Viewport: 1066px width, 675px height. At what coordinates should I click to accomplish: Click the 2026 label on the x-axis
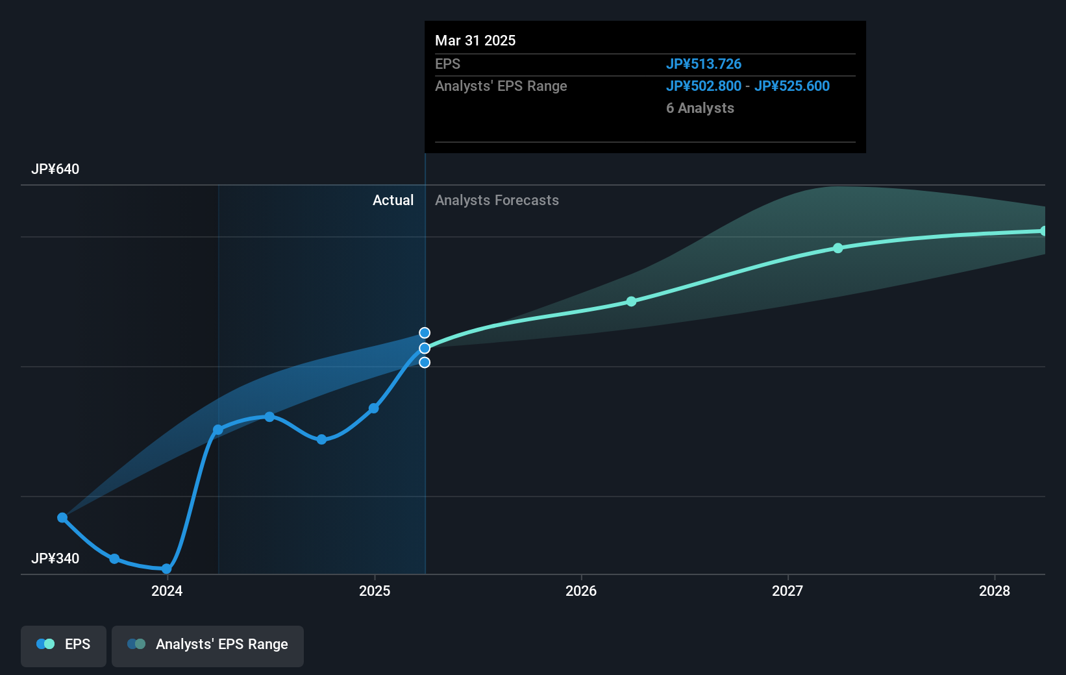click(581, 591)
